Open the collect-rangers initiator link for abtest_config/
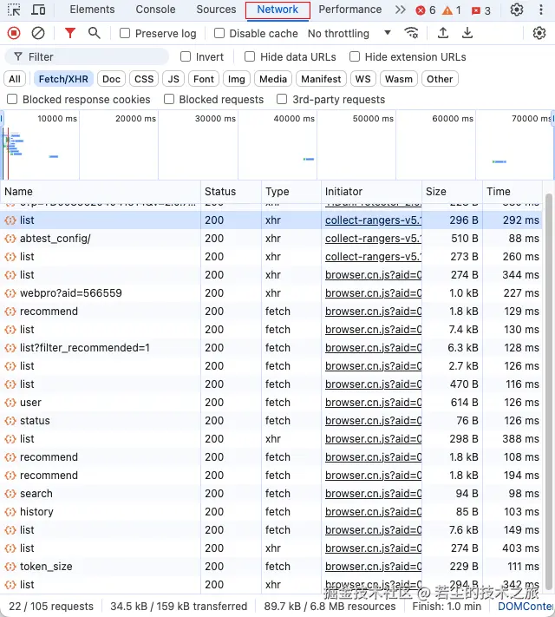 tap(373, 239)
